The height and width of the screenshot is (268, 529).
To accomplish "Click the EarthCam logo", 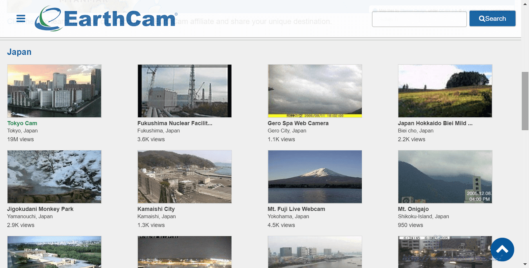I will tap(106, 18).
